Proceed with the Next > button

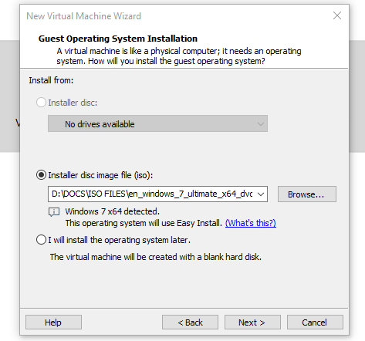tap(252, 322)
